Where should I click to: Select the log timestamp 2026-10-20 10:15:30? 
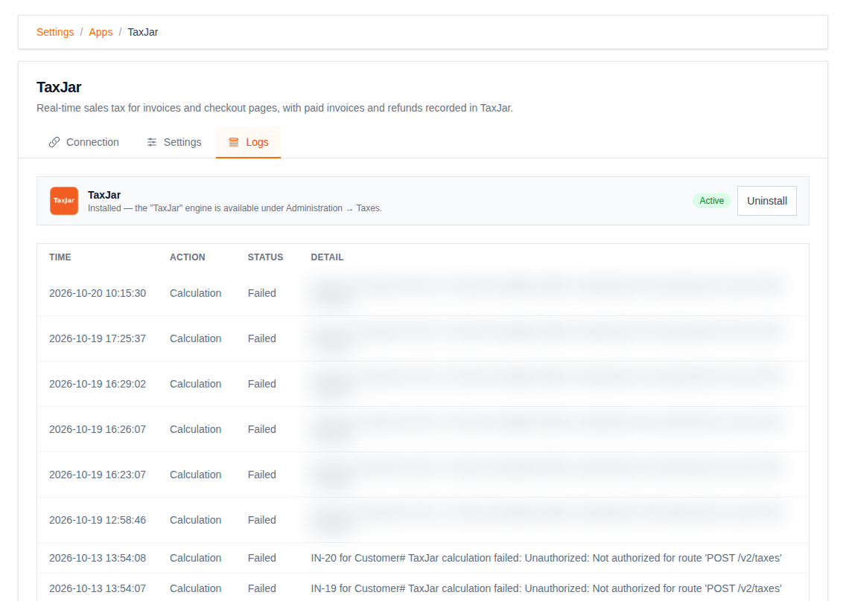tap(98, 293)
